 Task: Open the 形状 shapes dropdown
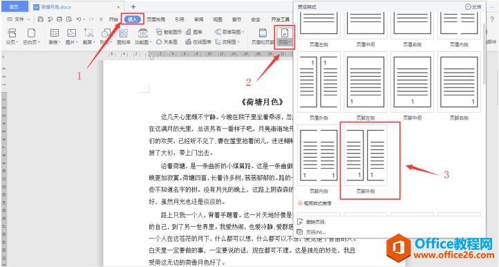[105, 37]
